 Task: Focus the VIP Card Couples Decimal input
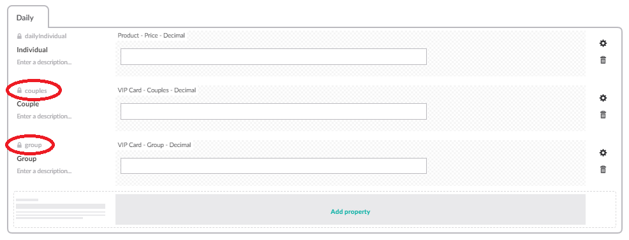(274, 111)
